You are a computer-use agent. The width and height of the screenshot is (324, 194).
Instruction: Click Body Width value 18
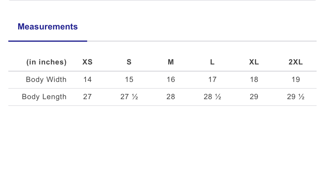pos(254,80)
